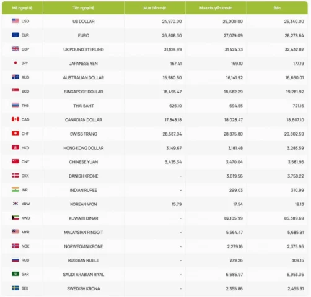Click the Mua tiền mặt column header

[155, 8]
